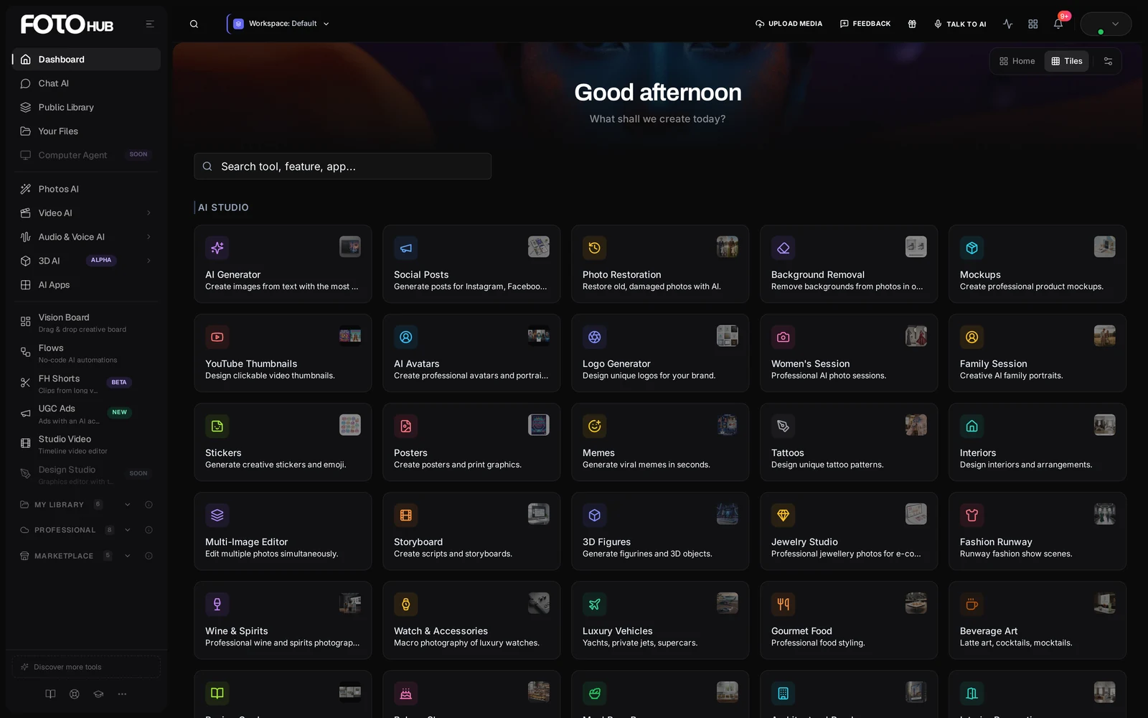
Task: Click the My Library info icon
Action: coord(149,505)
